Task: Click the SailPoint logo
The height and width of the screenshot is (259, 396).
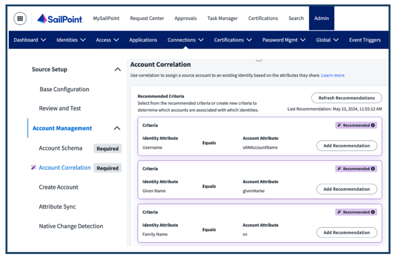Action: click(x=60, y=19)
